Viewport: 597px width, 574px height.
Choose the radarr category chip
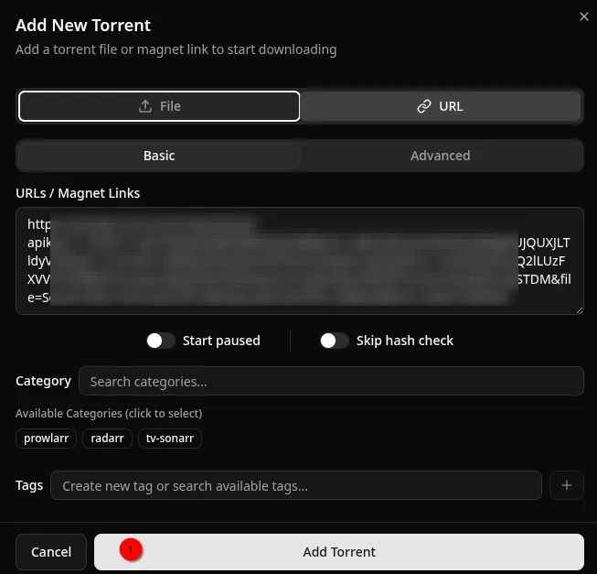[x=107, y=439]
